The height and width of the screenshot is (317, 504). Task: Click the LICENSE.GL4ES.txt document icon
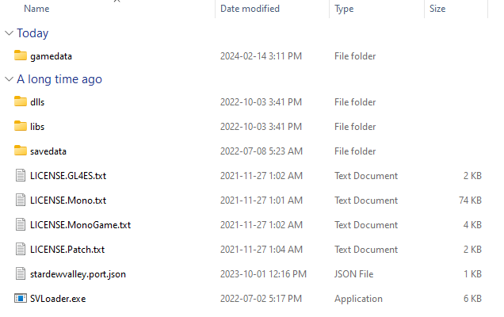[x=21, y=176]
